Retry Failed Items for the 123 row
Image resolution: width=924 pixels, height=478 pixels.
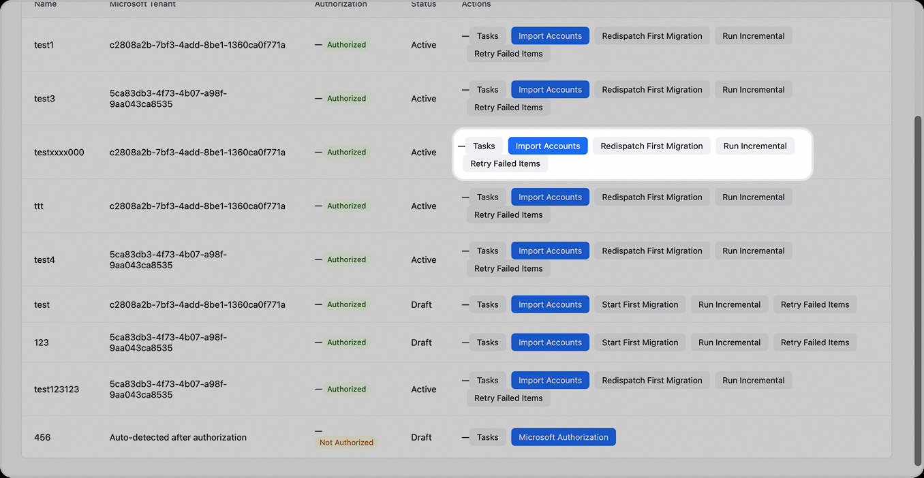click(x=815, y=342)
